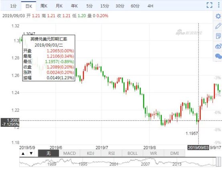Click the 收盘 1.2089 row in tooltip

point(48,67)
